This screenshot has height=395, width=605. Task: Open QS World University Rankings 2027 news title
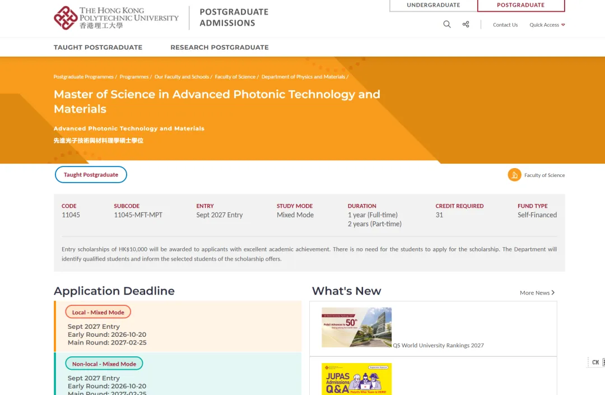438,345
